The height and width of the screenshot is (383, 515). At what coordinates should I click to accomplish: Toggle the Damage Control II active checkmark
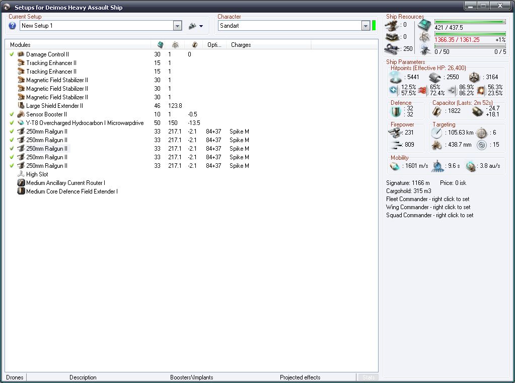click(12, 54)
